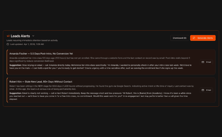Click the Suggestion text for Amanda
This screenshot has height=137, width=222.
click(100, 67)
